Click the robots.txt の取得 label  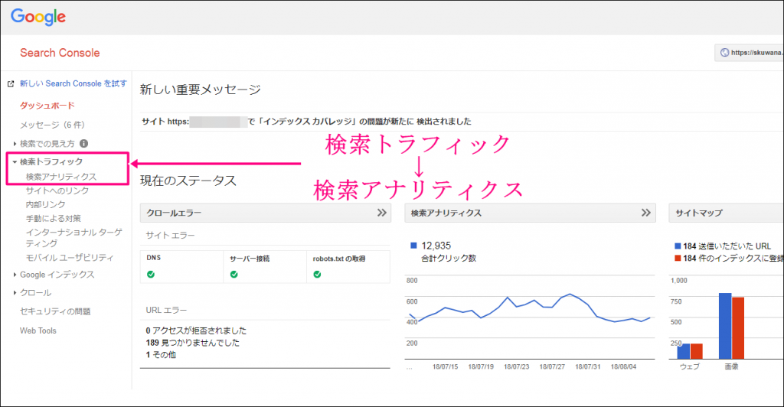click(x=339, y=259)
